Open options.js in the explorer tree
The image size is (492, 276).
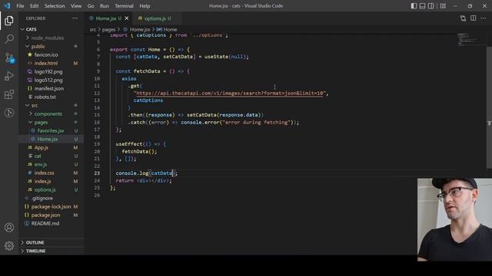click(x=52, y=190)
